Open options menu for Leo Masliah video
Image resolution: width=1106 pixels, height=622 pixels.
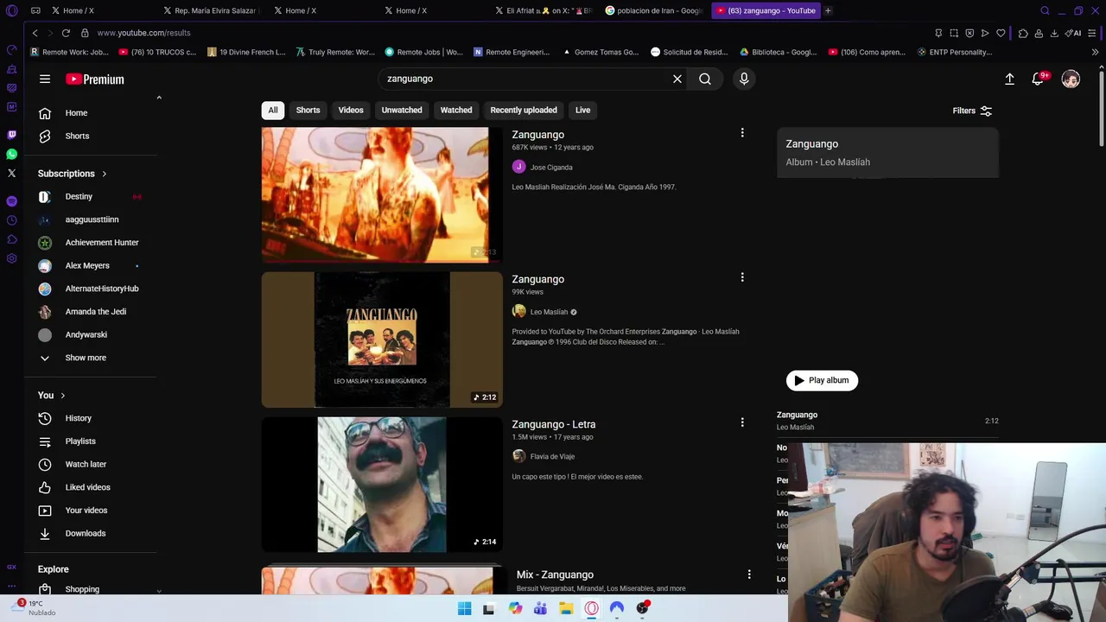tap(742, 277)
